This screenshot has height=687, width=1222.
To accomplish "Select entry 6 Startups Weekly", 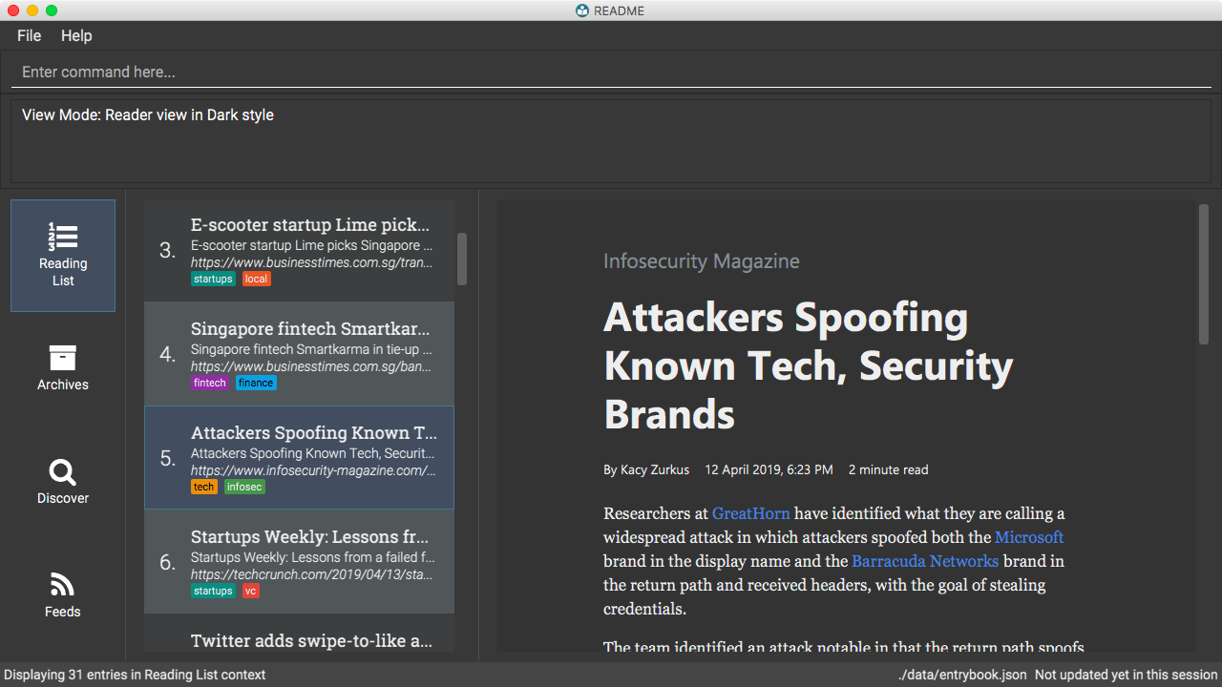I will click(x=299, y=562).
